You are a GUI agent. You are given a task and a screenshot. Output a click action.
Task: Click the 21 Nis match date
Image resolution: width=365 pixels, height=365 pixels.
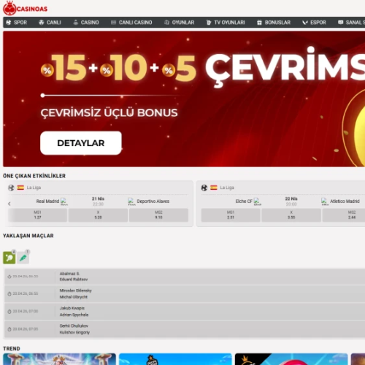(98, 199)
